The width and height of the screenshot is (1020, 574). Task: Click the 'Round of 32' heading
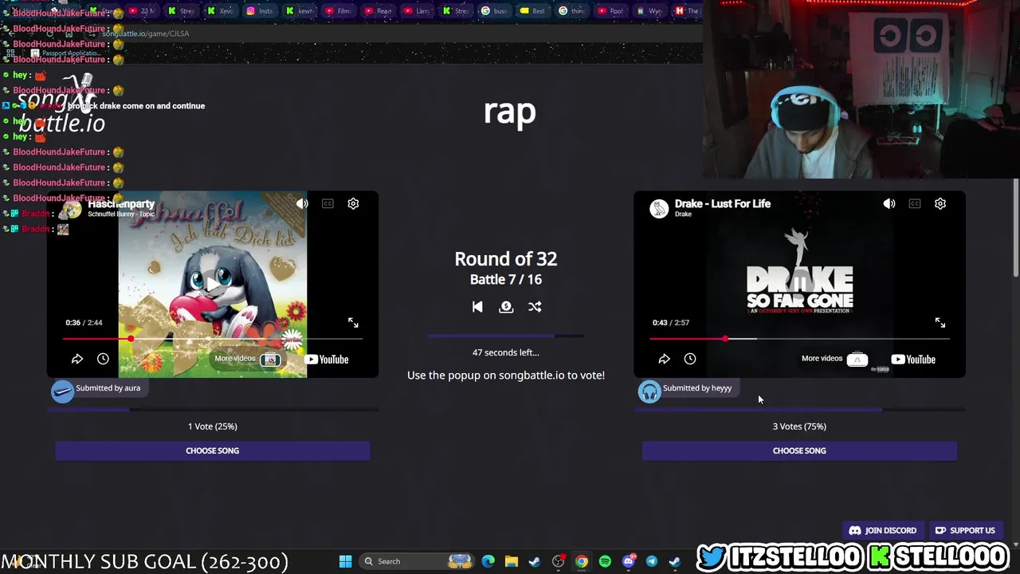pyautogui.click(x=506, y=258)
